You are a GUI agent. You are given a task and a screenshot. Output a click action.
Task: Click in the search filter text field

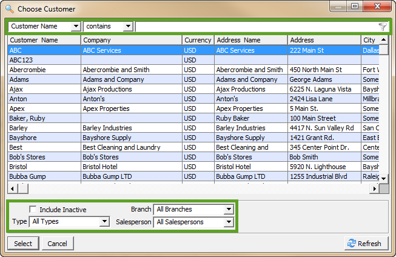[255, 27]
